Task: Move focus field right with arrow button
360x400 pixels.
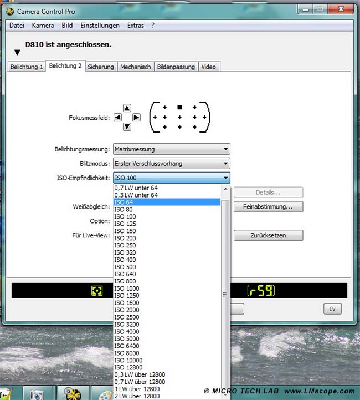Action: point(136,118)
